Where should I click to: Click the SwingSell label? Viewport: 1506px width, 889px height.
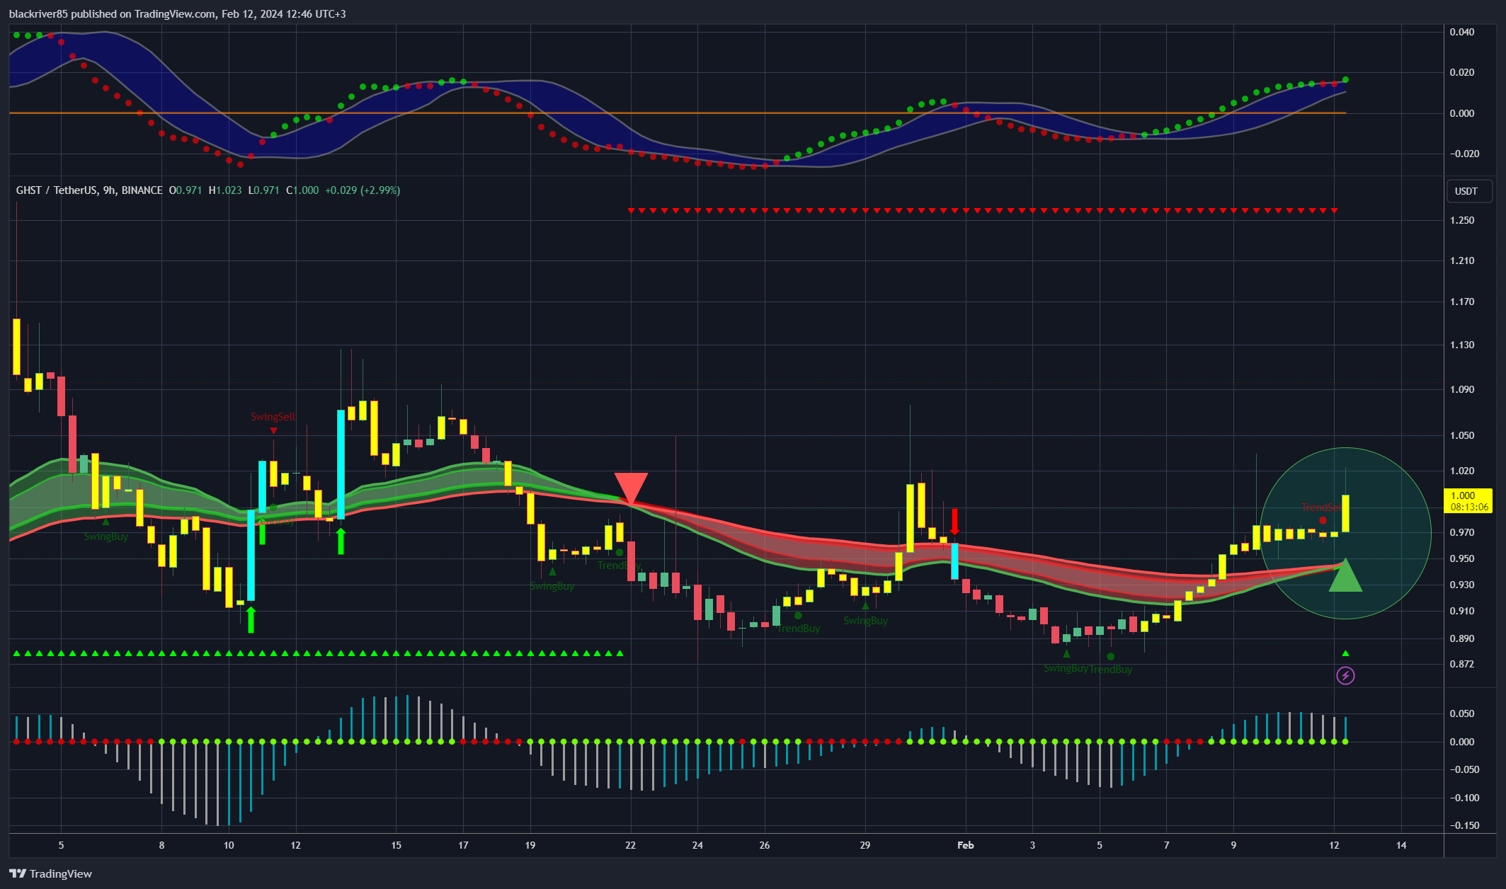pyautogui.click(x=273, y=417)
